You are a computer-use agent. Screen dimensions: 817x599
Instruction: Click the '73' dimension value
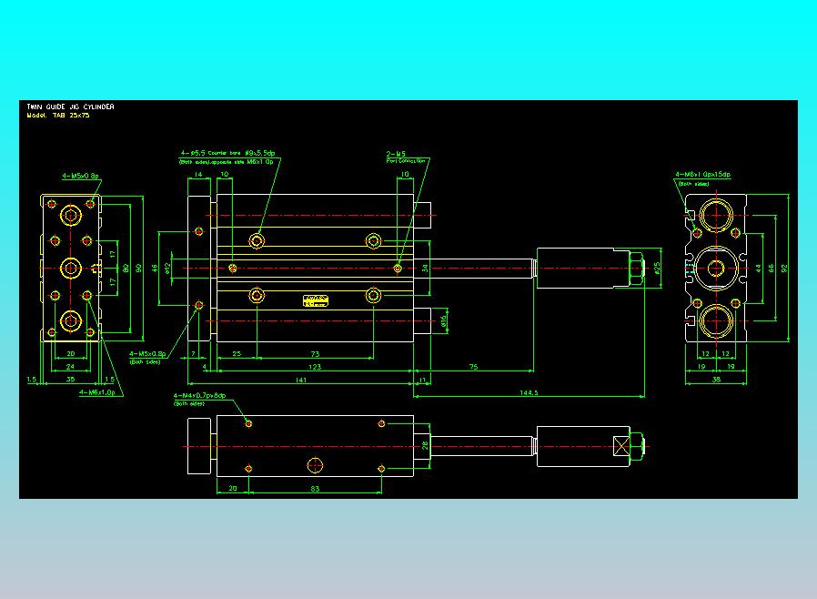coord(315,354)
